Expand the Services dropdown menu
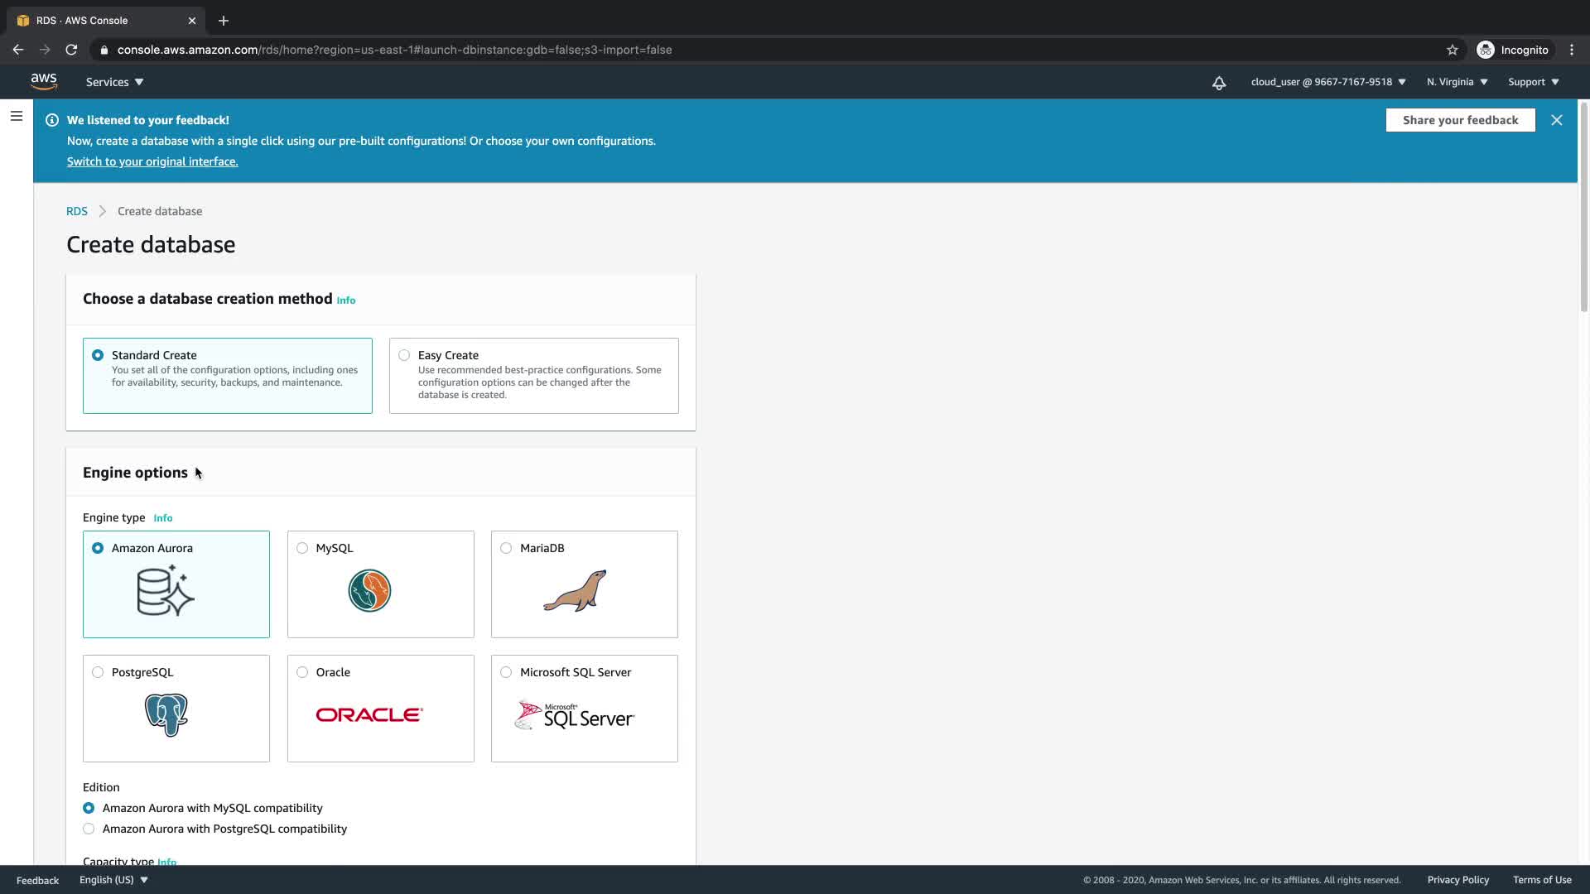1590x894 pixels. pos(114,82)
